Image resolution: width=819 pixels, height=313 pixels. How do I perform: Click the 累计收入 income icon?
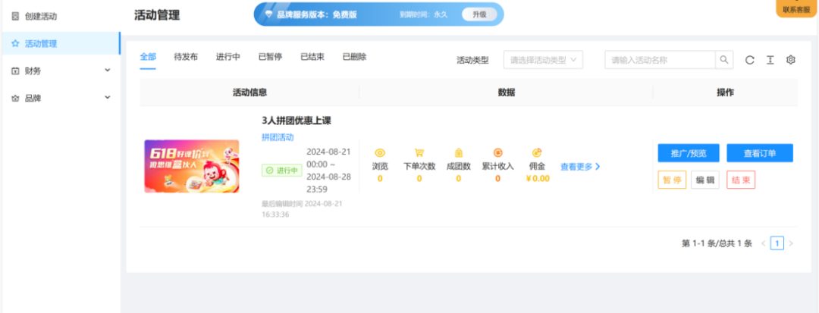(497, 152)
